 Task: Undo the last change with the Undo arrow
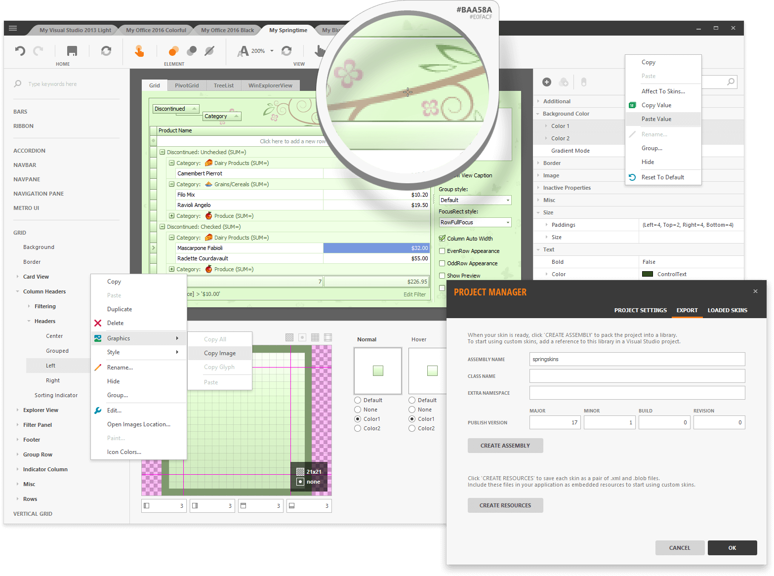click(x=20, y=50)
